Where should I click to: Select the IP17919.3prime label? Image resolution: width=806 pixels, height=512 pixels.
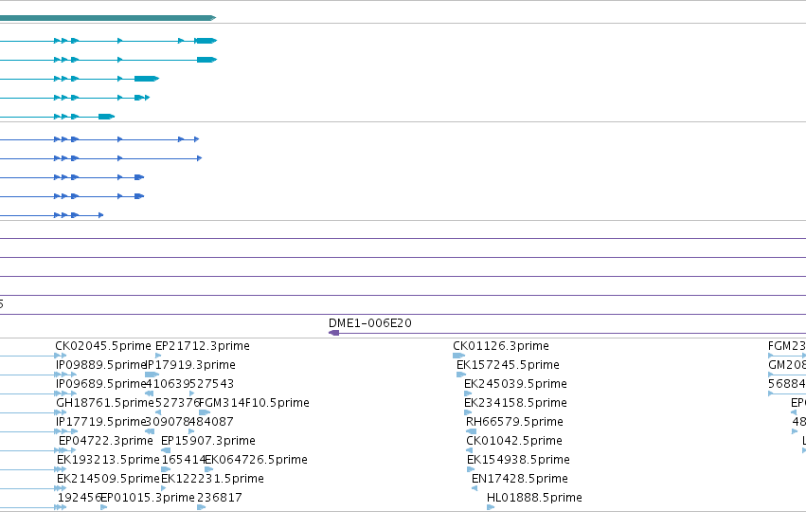click(190, 365)
